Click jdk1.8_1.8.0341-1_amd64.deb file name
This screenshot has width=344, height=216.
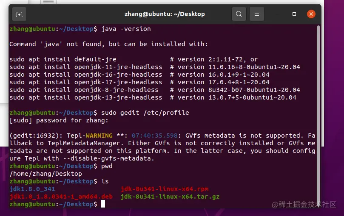[x=61, y=197]
